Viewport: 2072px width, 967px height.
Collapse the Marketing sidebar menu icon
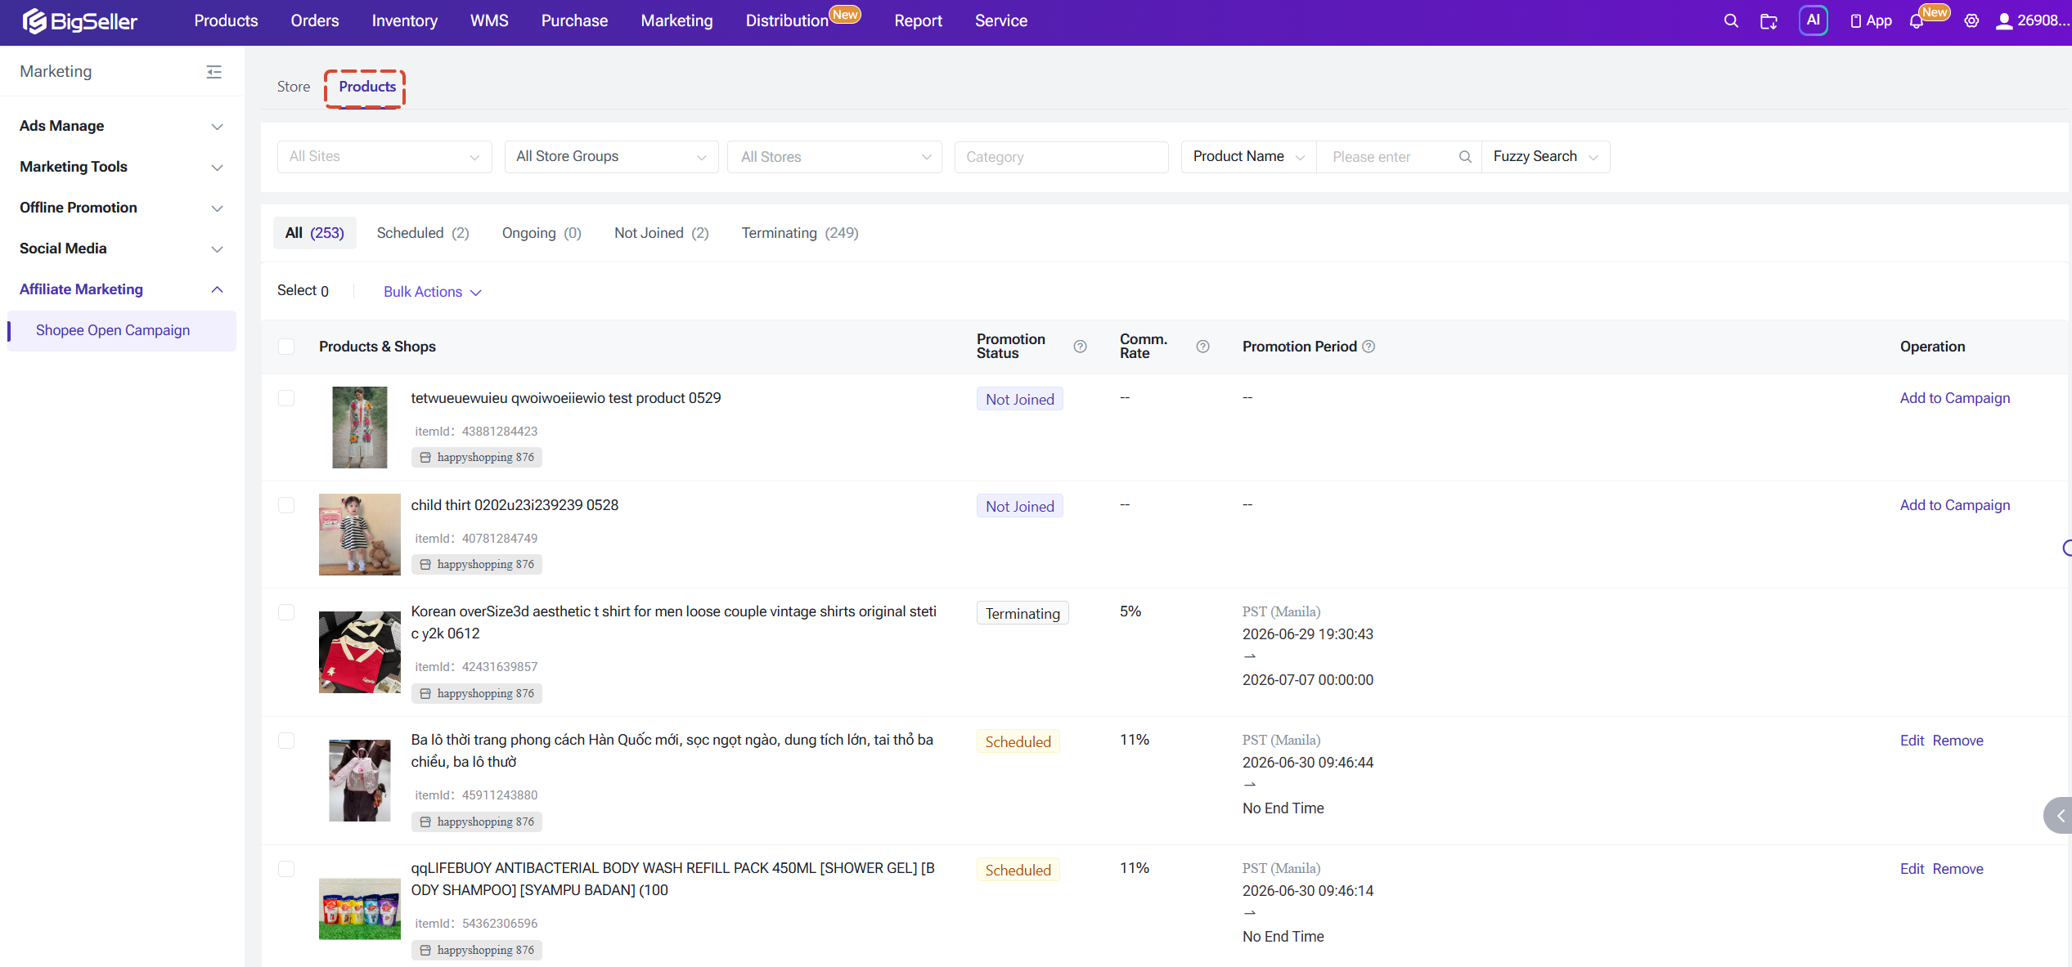214,72
